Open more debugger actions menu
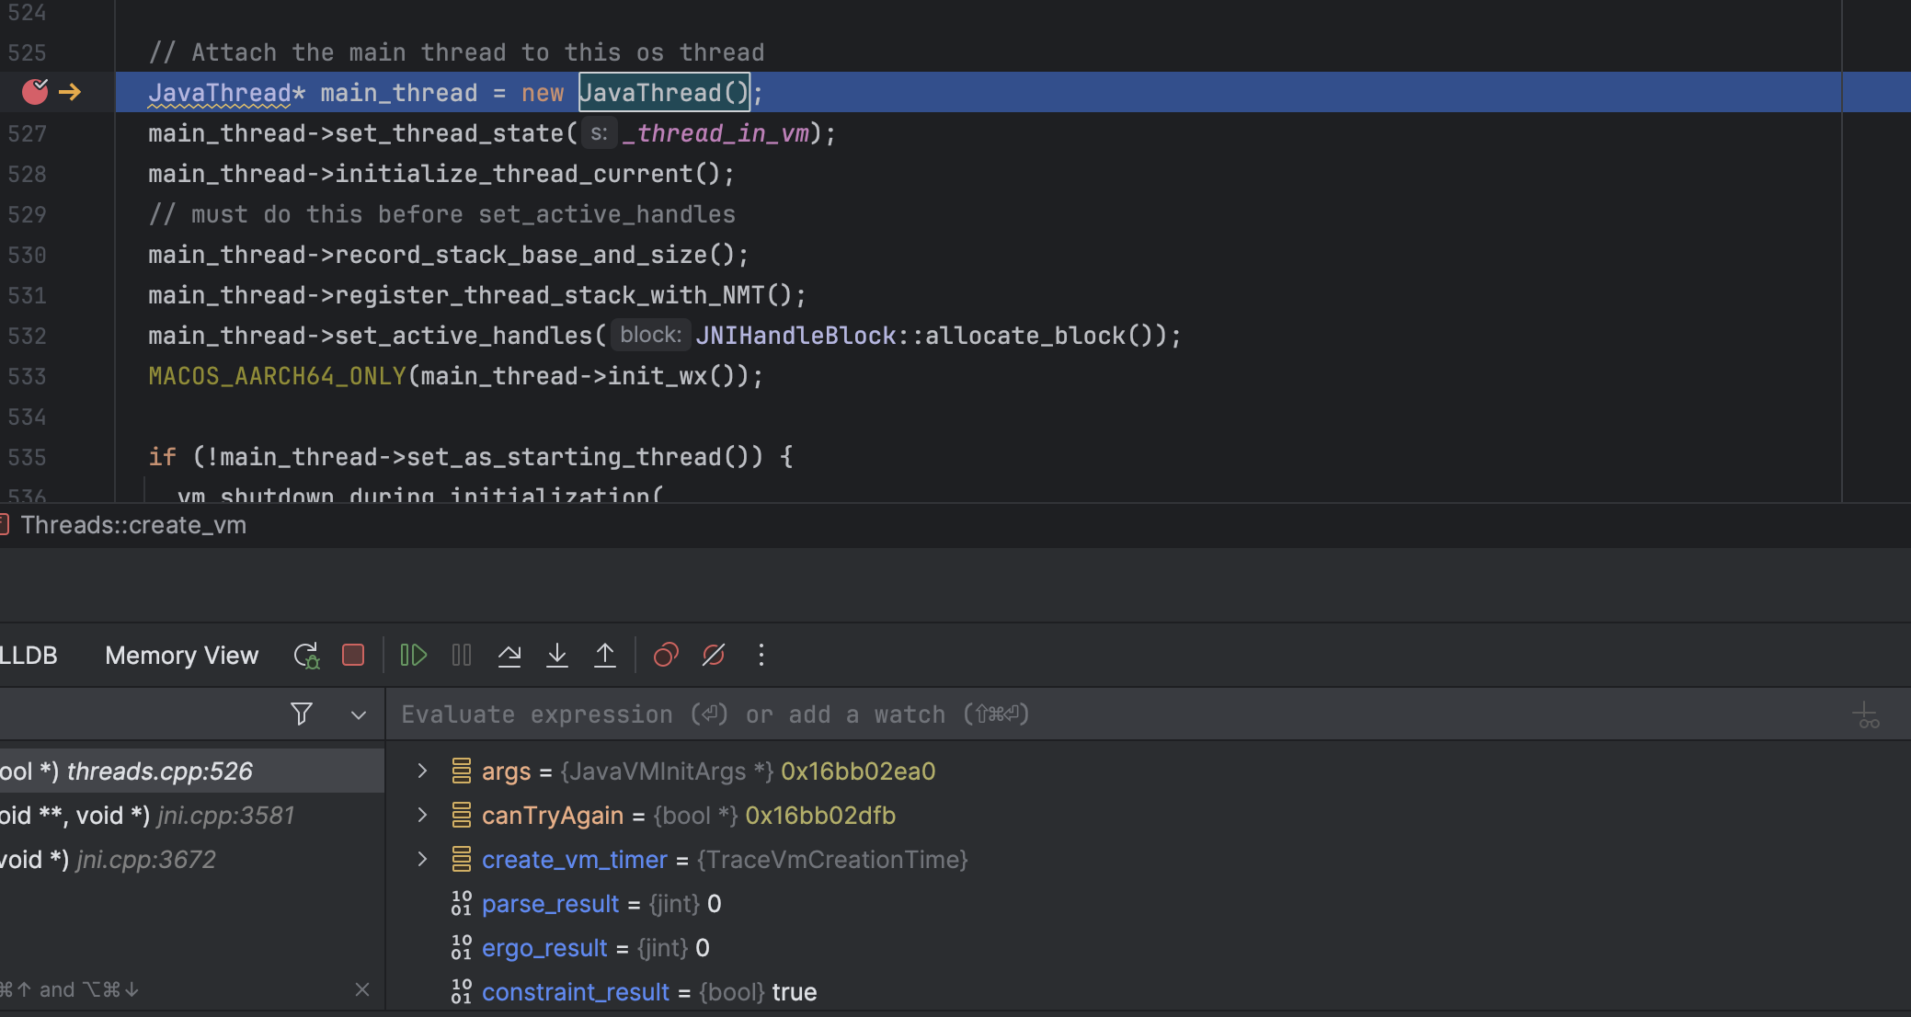This screenshot has width=1911, height=1017. coord(761,655)
